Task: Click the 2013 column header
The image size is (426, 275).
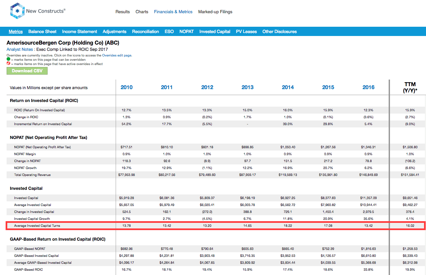Action: [x=248, y=87]
